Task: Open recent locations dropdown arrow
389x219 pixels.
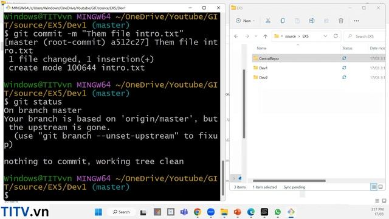Action: (x=256, y=36)
